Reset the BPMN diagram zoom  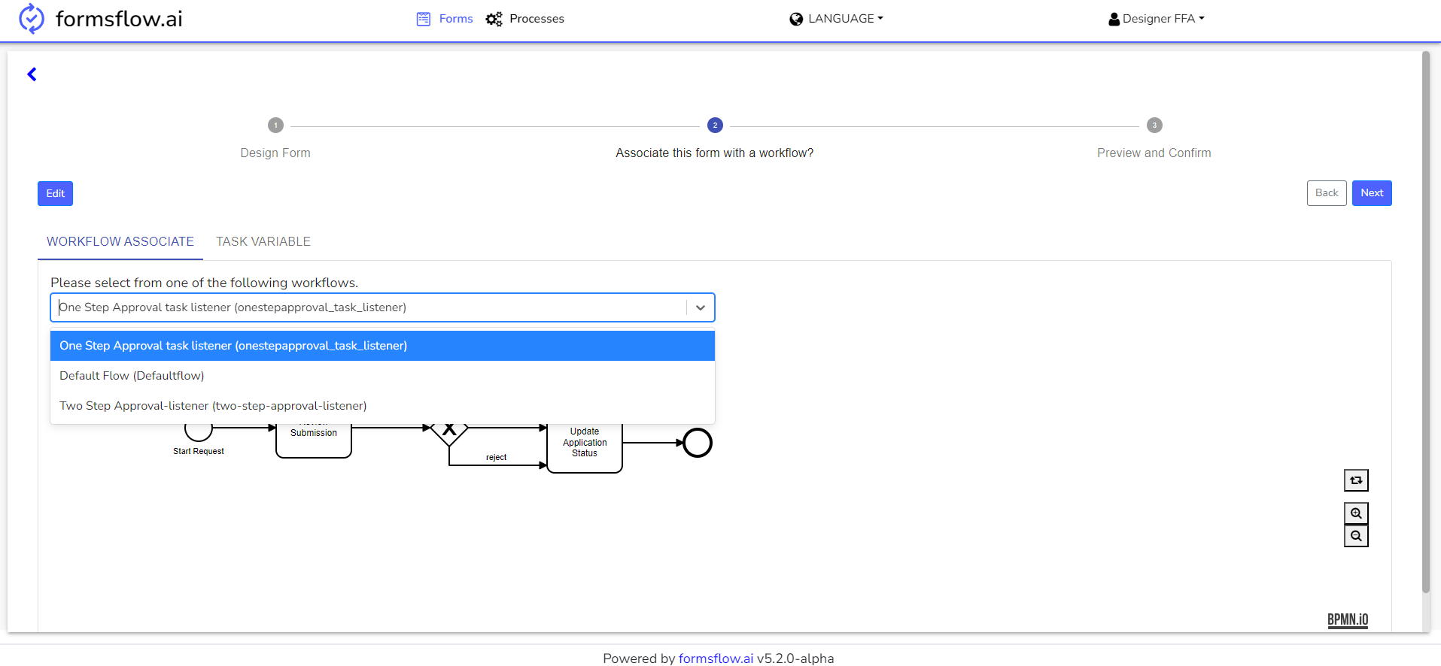(x=1356, y=480)
